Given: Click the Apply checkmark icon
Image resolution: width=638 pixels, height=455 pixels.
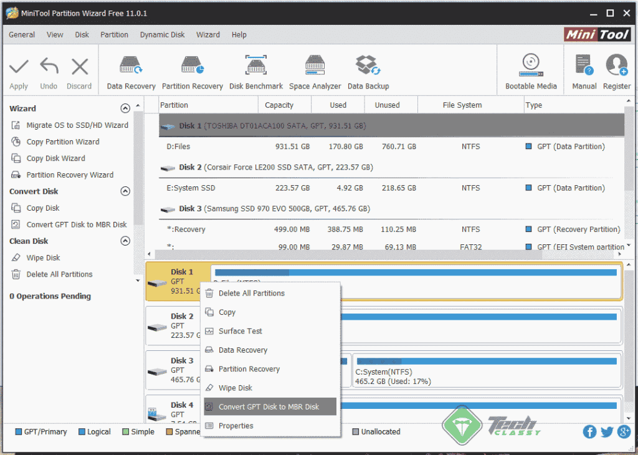Looking at the screenshot, I should point(19,69).
